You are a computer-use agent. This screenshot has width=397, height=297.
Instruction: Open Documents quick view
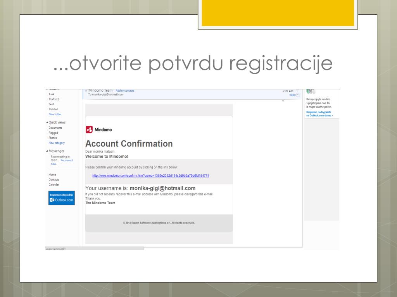55,128
